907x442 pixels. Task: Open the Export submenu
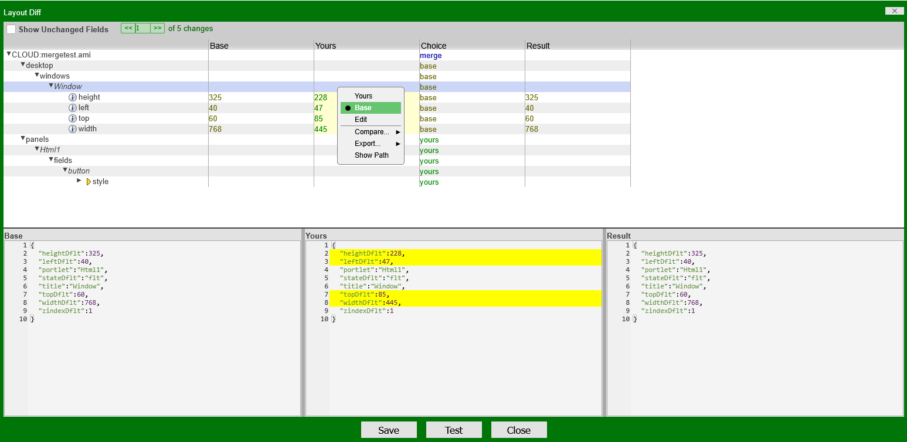click(x=368, y=143)
